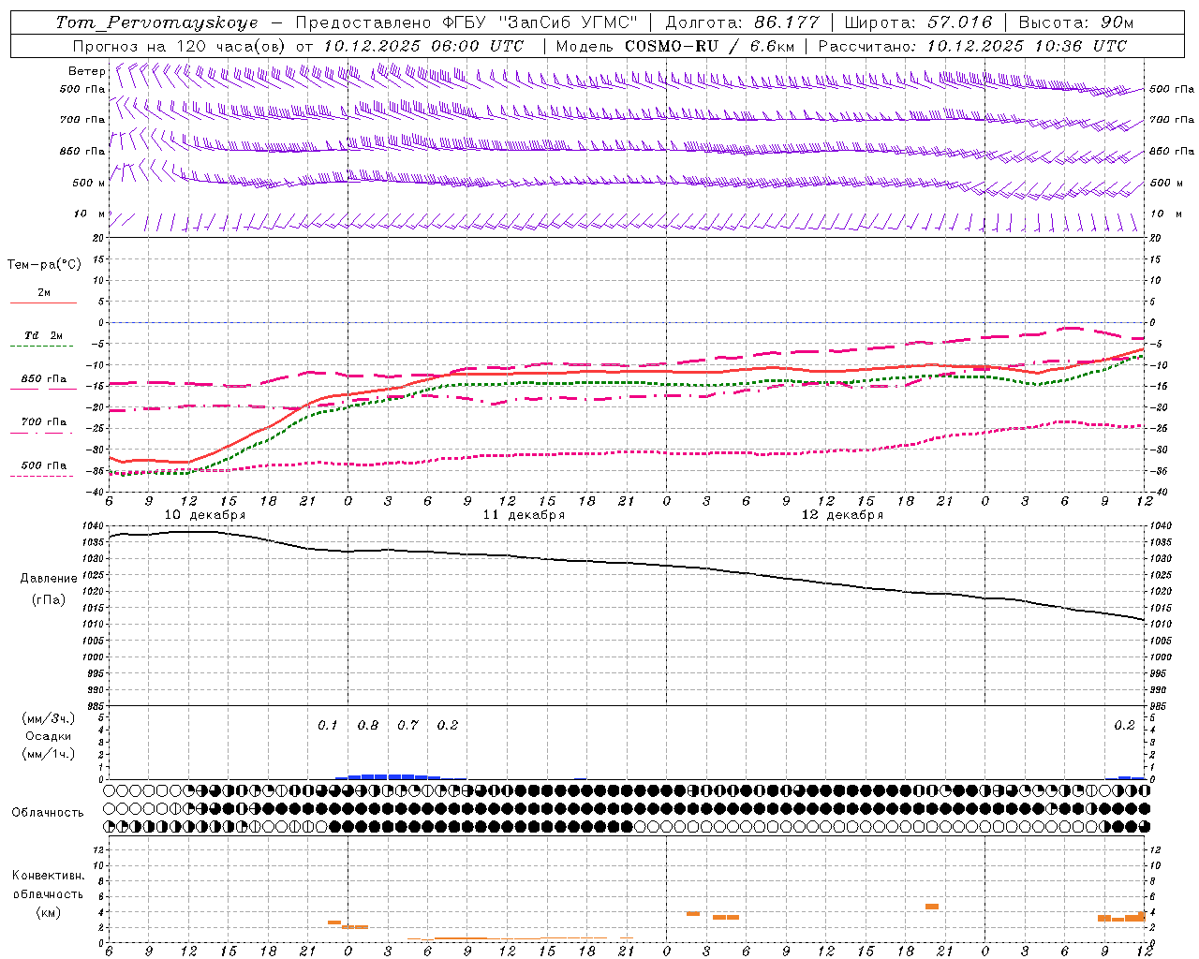Select the 0.7 precipitation amount
The width and height of the screenshot is (1199, 959).
[407, 726]
